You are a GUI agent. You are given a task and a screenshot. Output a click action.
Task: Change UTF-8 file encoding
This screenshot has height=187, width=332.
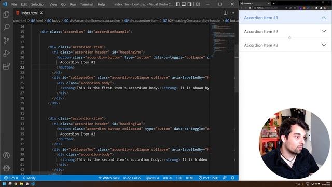[x=167, y=178]
